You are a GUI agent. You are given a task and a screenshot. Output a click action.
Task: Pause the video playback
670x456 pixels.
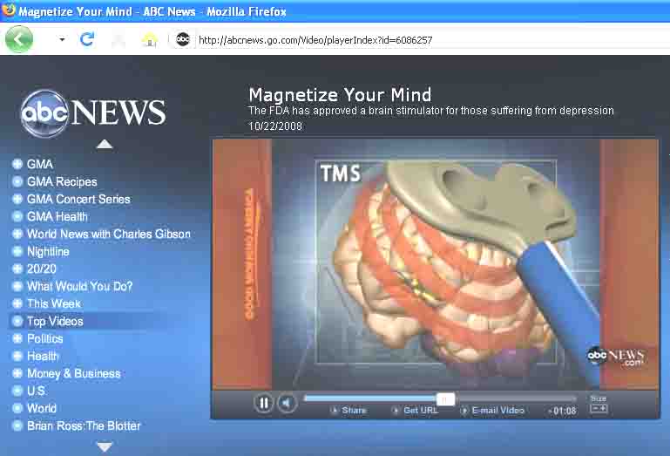tap(264, 403)
